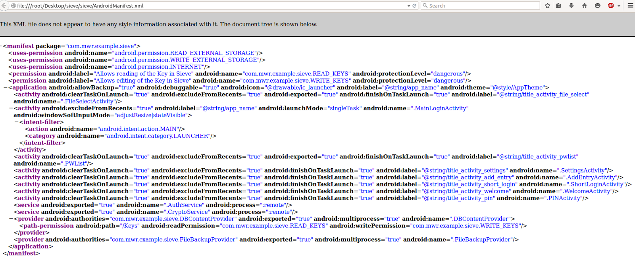
Task: Collapse the MainLoginActivity activity node
Action: pos(11,108)
